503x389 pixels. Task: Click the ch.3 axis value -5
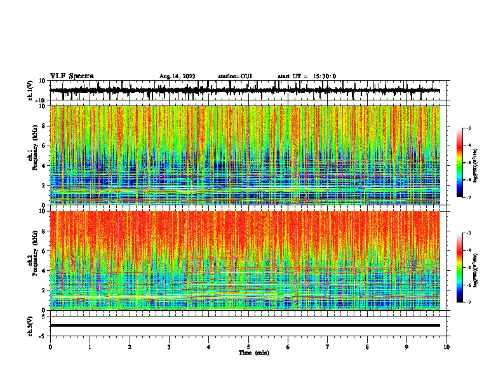click(x=43, y=336)
